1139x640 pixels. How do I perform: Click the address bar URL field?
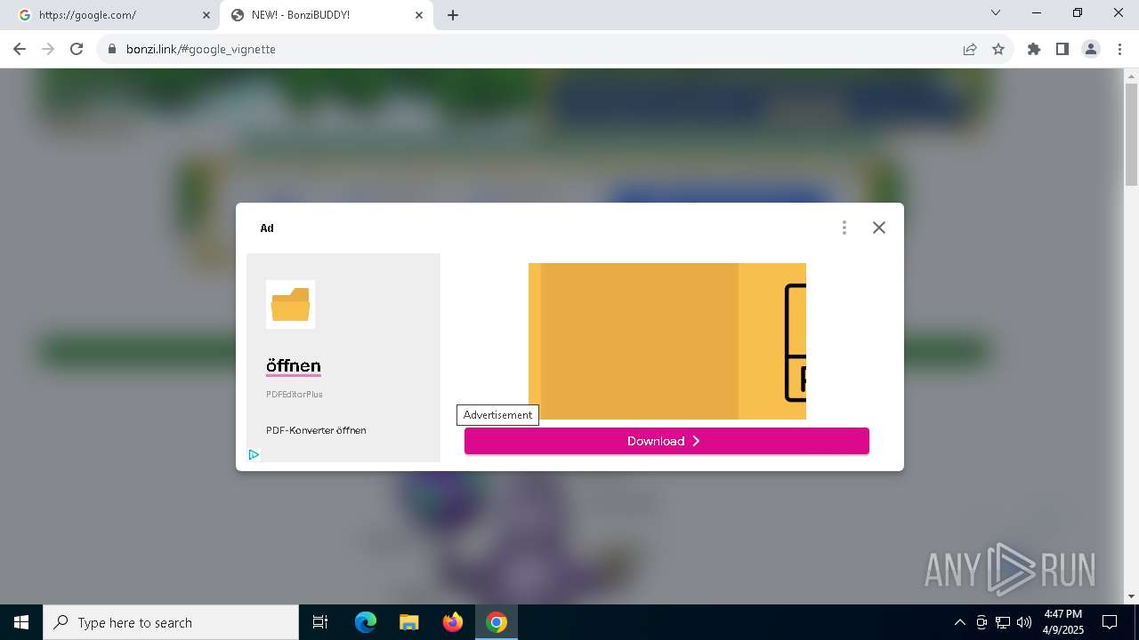click(534, 49)
